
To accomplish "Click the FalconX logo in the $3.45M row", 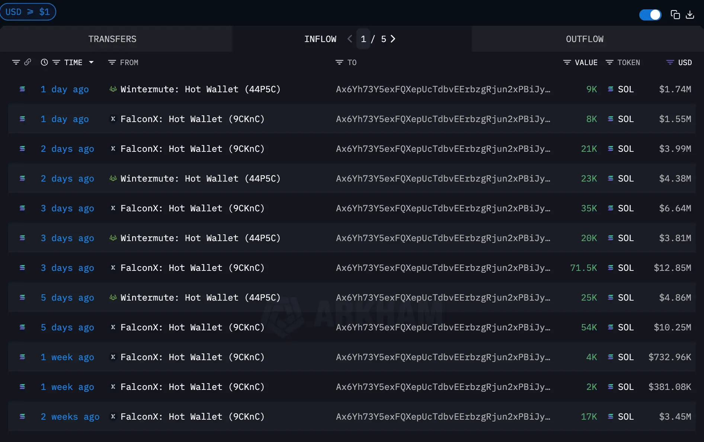I will click(x=113, y=416).
